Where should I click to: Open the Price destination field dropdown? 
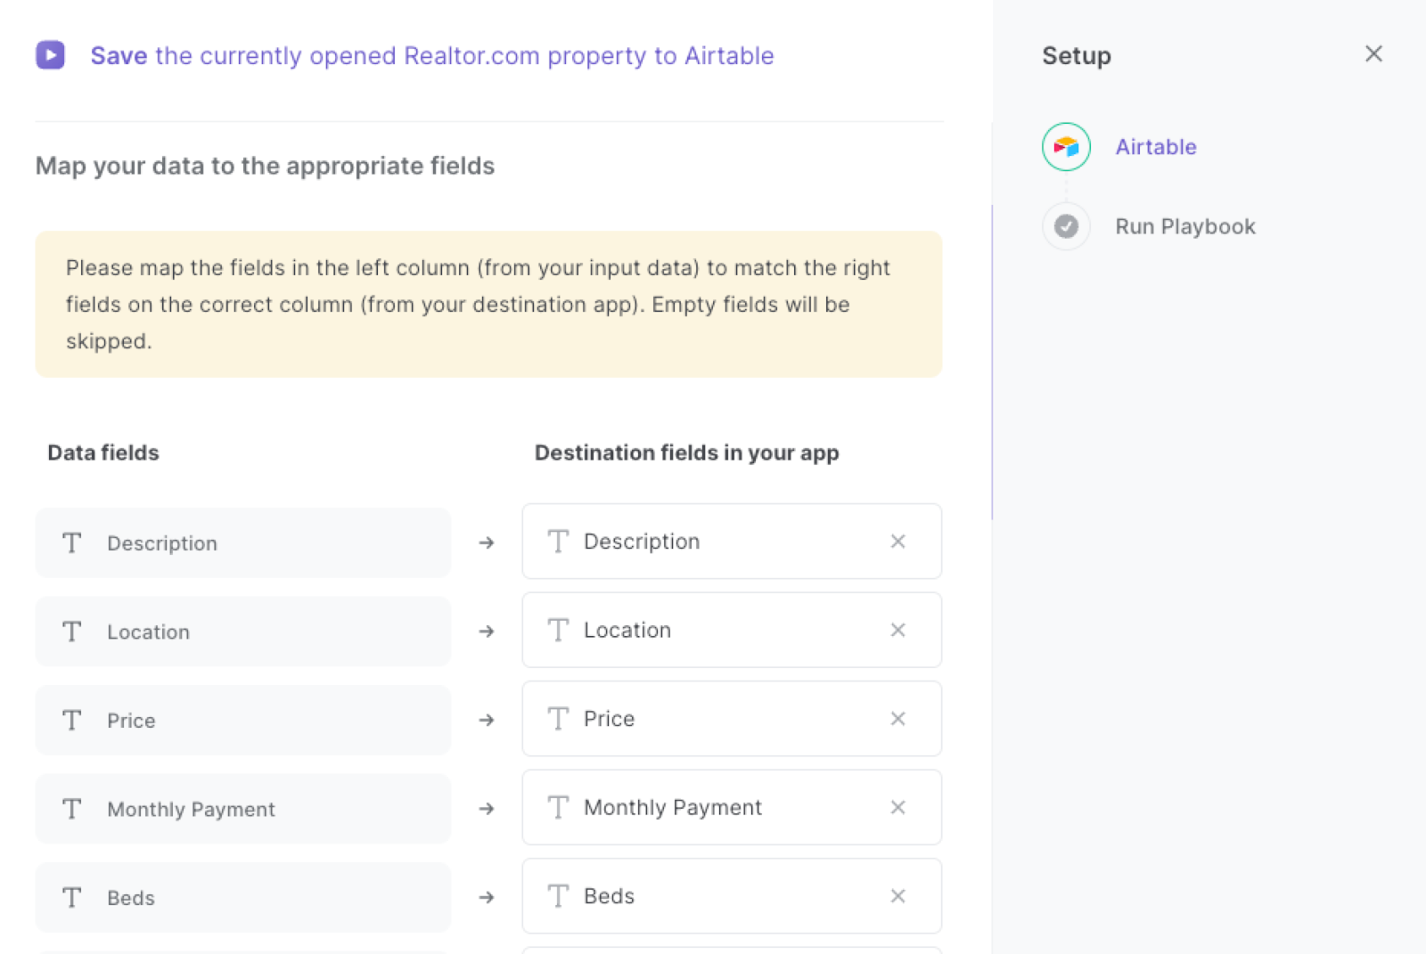coord(732,719)
